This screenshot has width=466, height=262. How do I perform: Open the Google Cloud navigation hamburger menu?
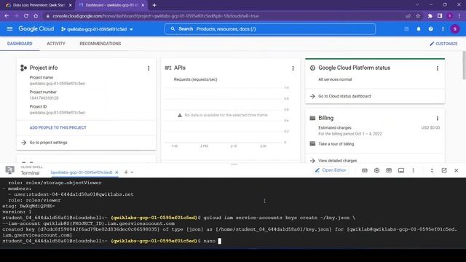(x=9, y=29)
